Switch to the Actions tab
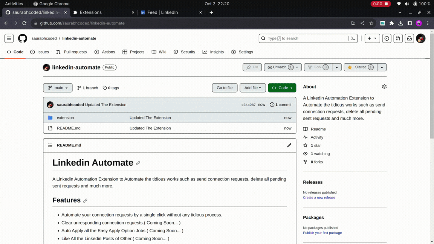 (x=105, y=52)
